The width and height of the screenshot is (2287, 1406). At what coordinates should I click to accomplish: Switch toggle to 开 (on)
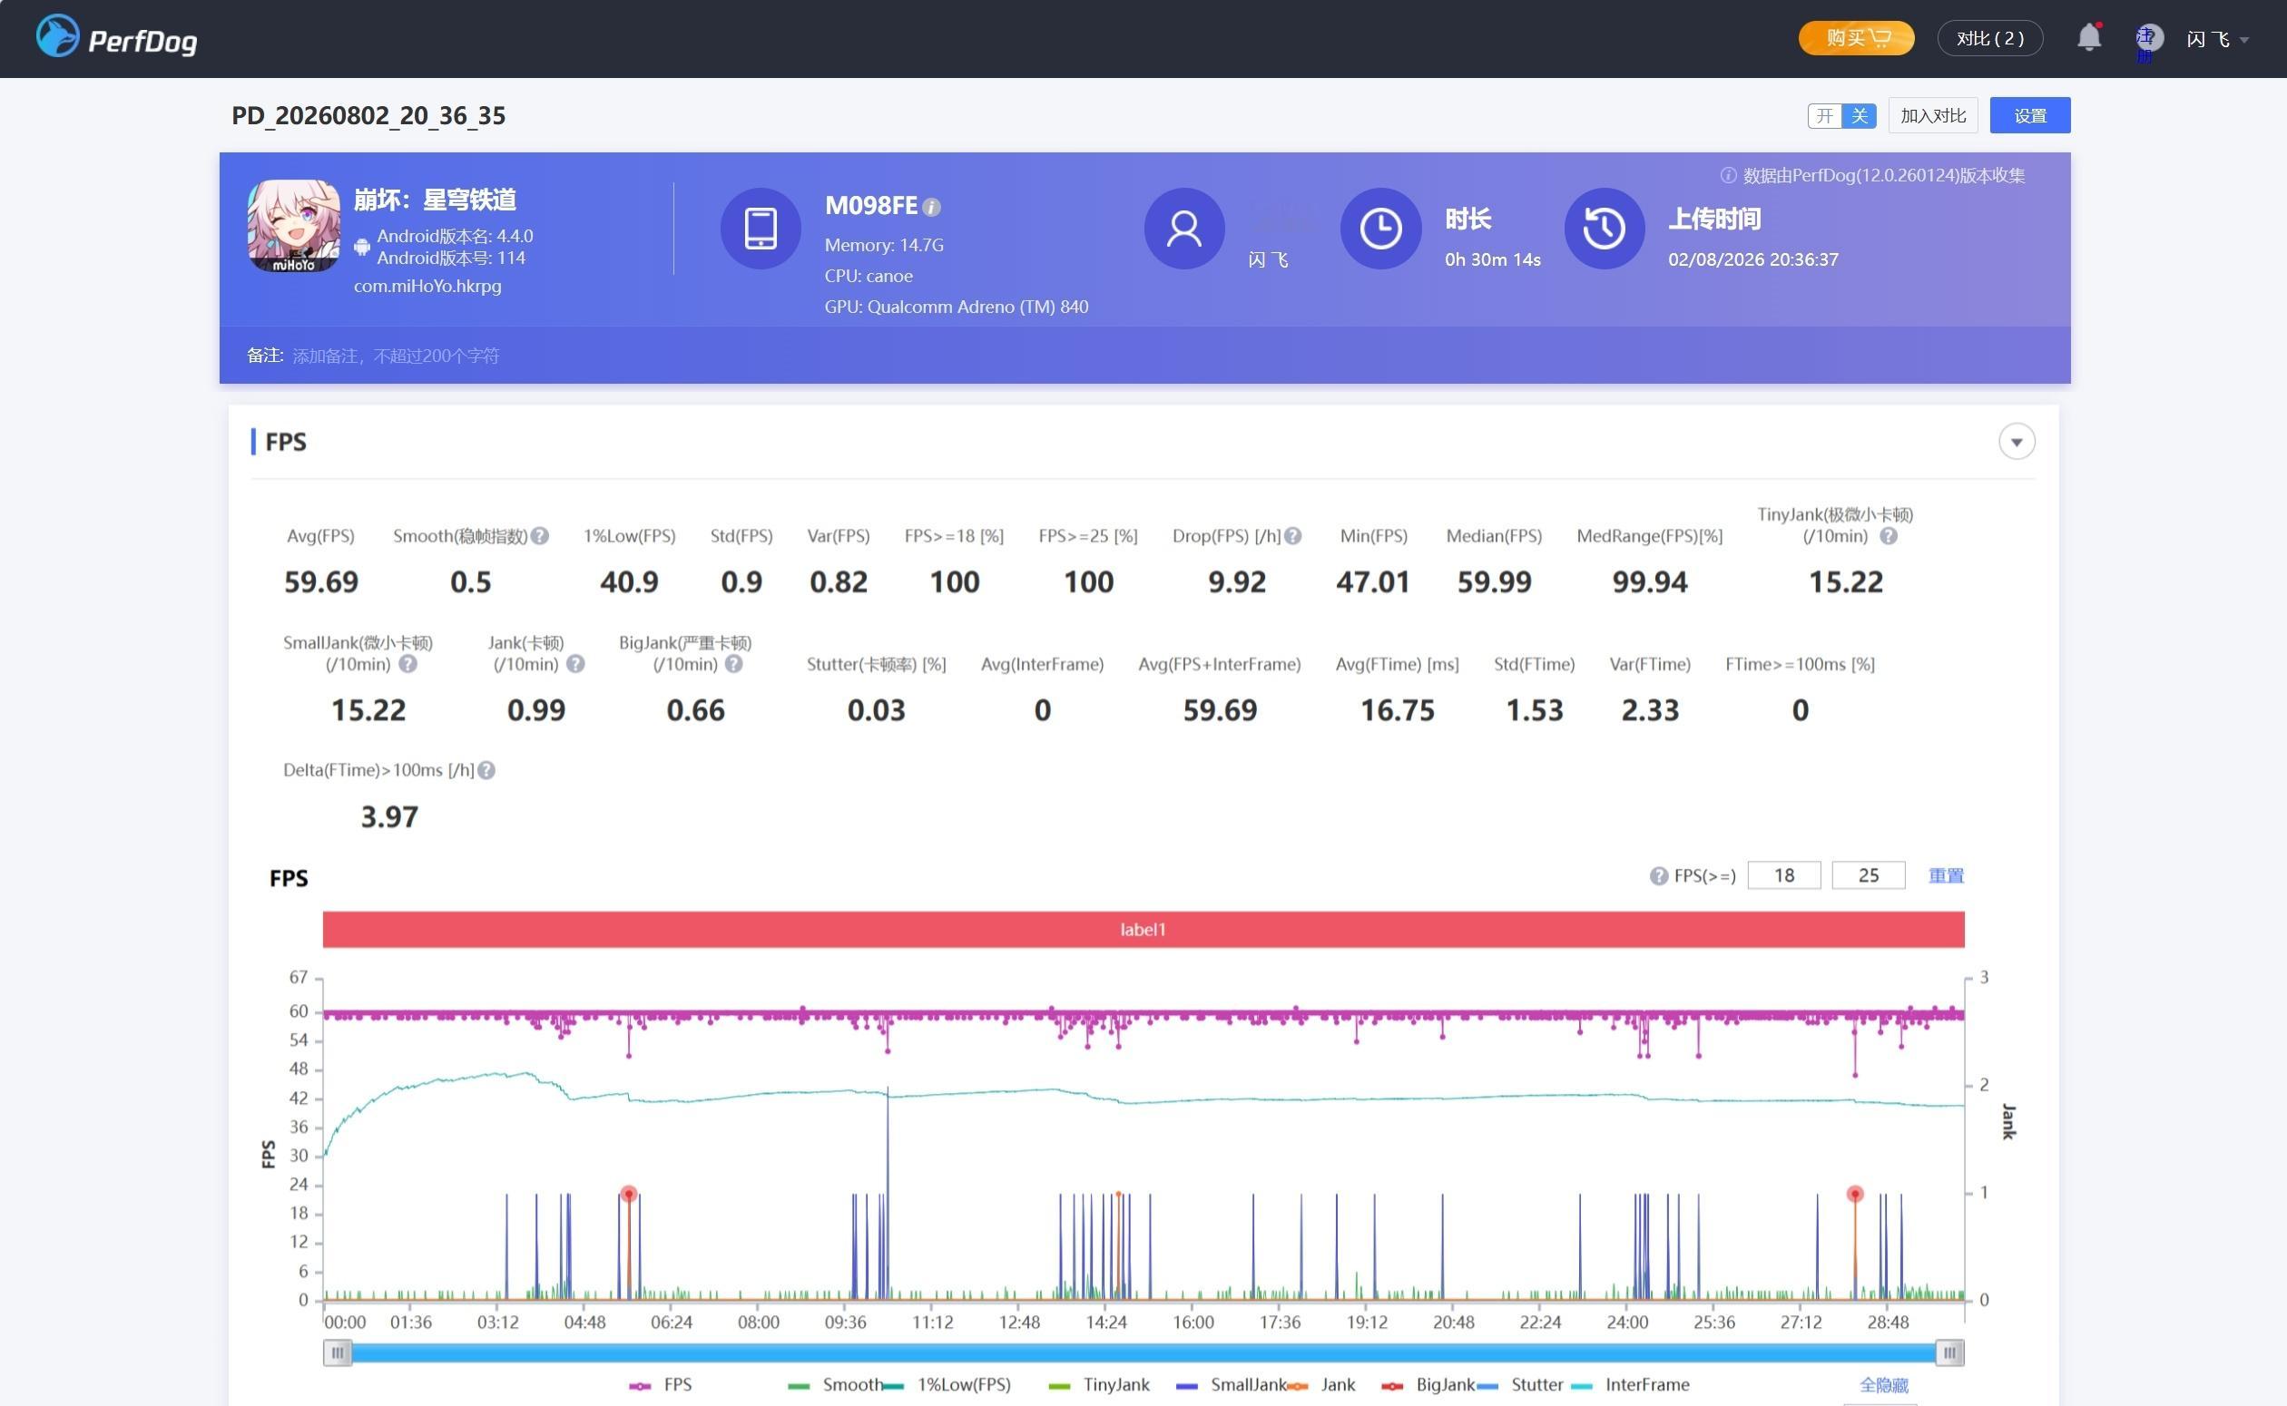pos(1825,116)
